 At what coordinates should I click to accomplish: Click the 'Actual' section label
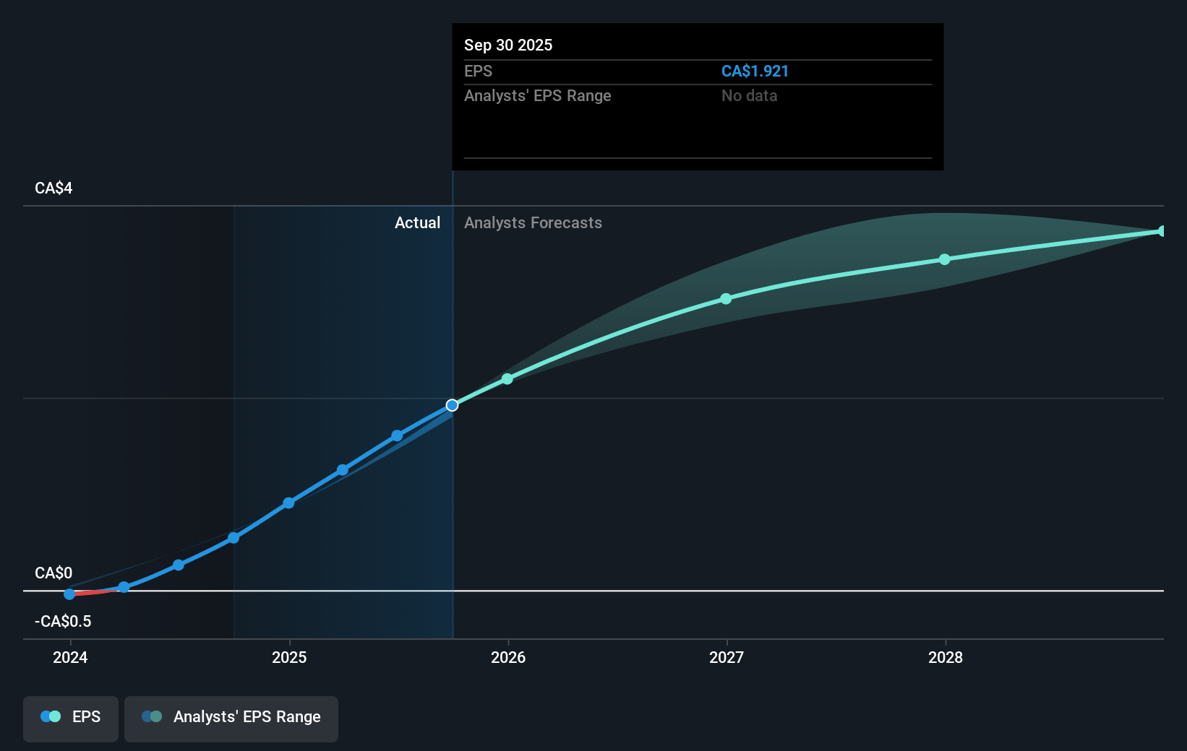pyautogui.click(x=417, y=223)
